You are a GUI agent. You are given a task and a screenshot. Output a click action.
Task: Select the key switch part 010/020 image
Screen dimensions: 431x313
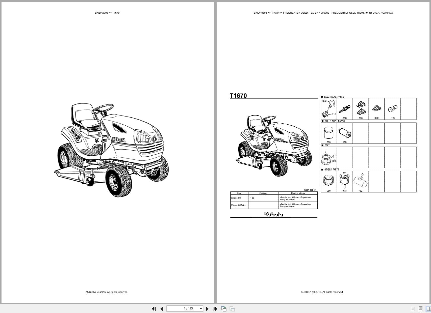(329, 109)
